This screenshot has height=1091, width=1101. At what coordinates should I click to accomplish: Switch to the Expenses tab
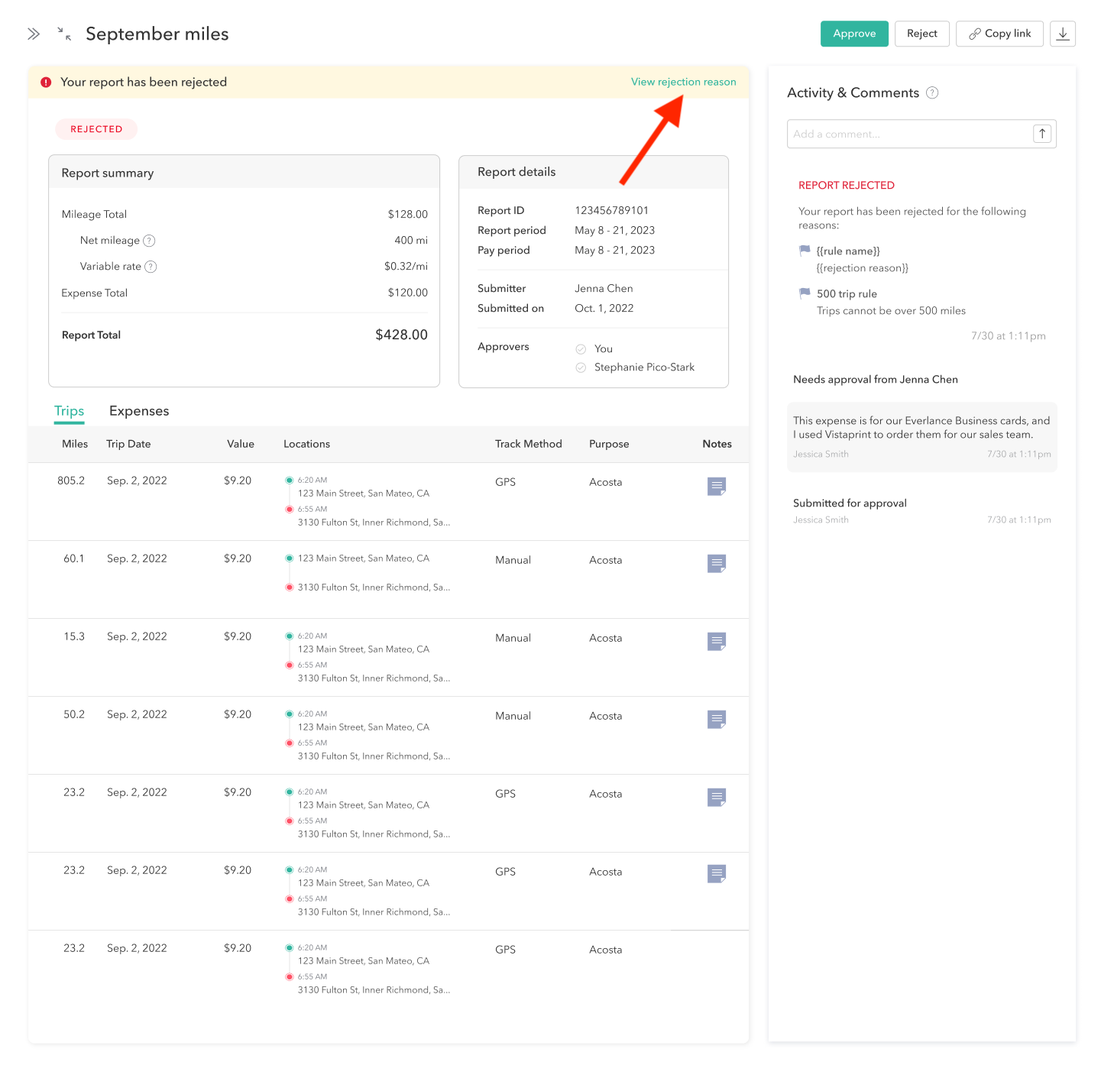(139, 411)
